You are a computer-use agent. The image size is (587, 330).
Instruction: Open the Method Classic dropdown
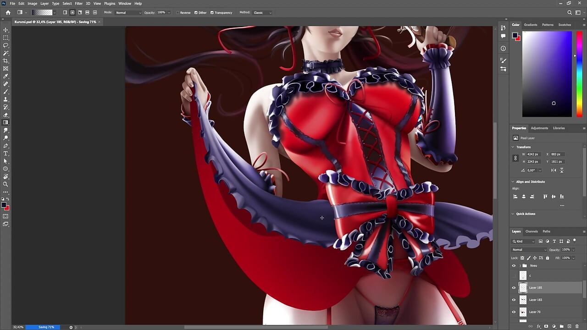[x=262, y=12]
